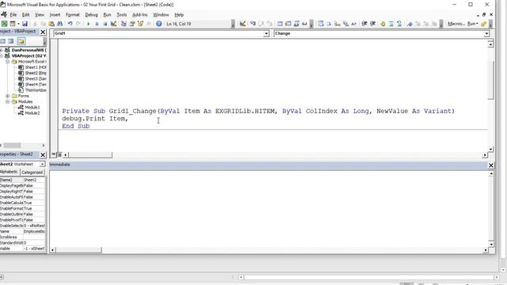
Task: Click Design Mode icon in Debug toolbar
Action: pos(242,24)
